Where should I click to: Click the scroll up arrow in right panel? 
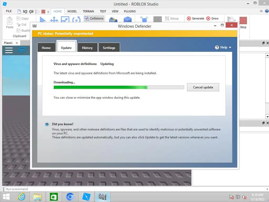267,55
